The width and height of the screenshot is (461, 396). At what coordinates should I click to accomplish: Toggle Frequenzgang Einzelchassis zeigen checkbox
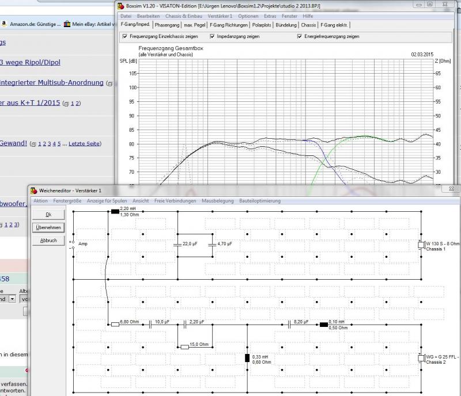coord(125,36)
